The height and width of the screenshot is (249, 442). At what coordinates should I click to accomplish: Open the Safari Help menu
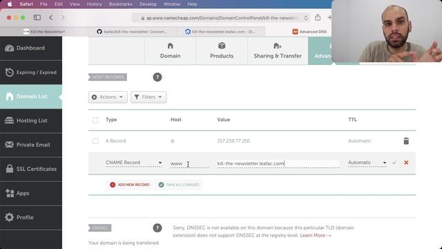point(192,4)
